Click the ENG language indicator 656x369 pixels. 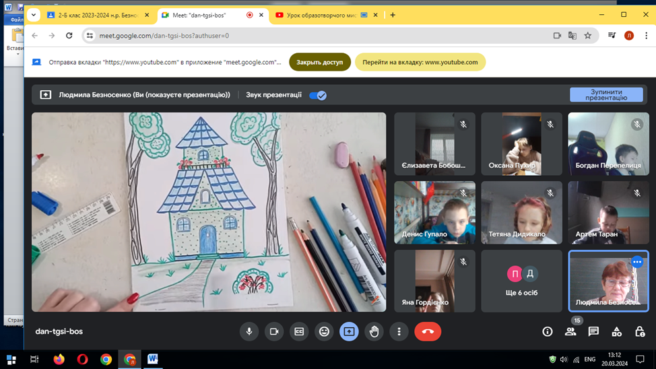(x=590, y=360)
